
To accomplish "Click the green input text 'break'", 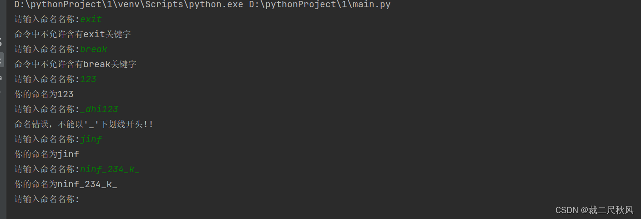I will pos(94,49).
